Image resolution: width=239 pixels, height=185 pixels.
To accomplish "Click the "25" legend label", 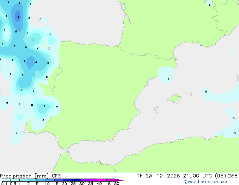I will (73, 183).
